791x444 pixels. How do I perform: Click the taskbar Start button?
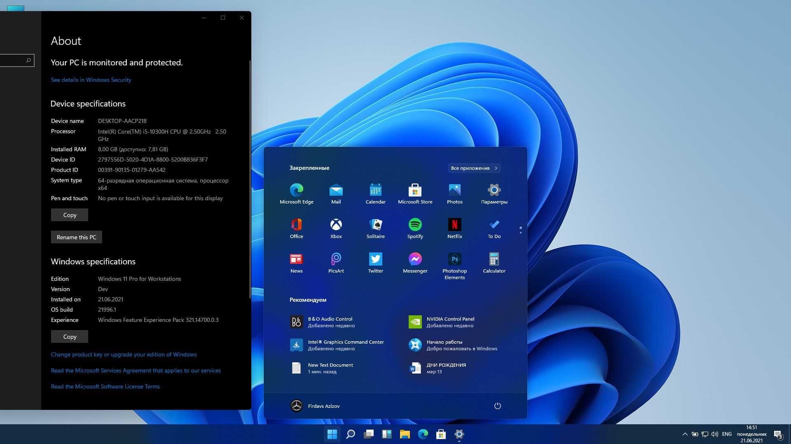(x=332, y=434)
